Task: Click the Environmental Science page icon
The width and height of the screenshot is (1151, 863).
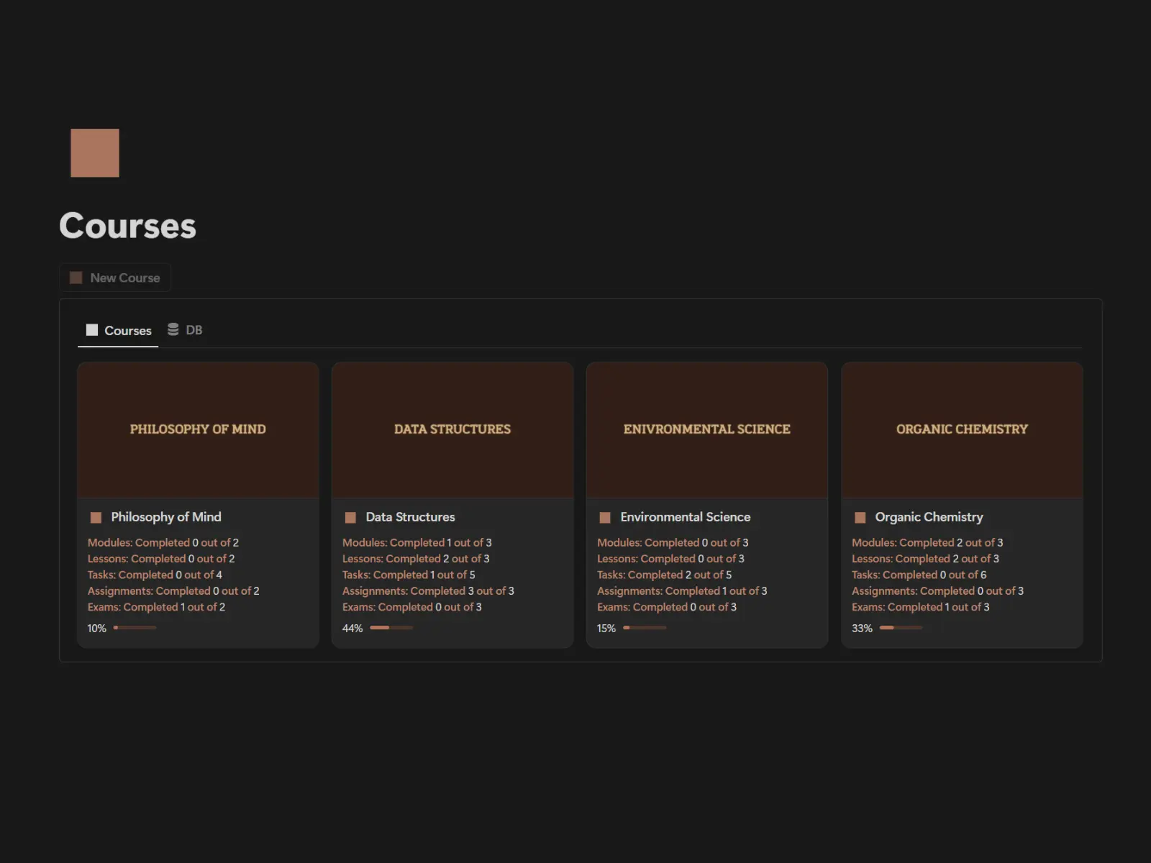Action: click(605, 518)
